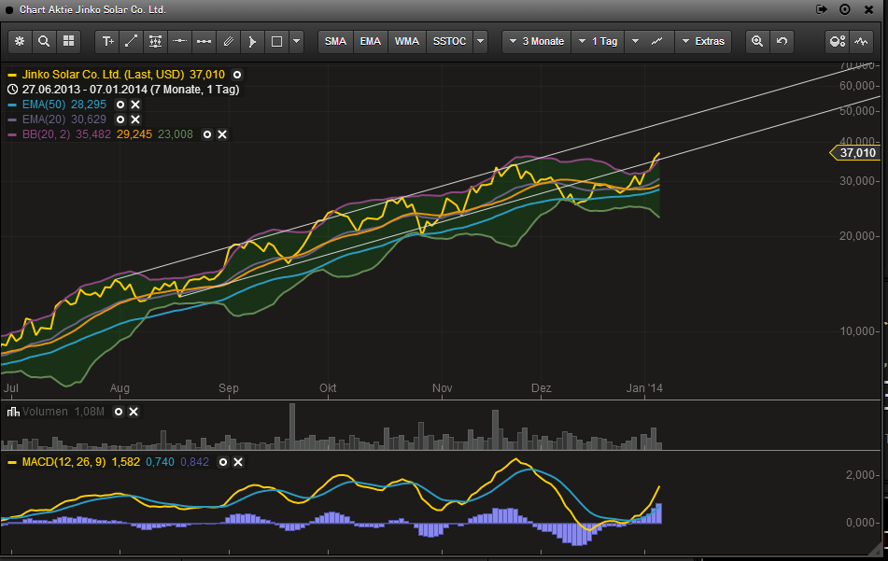Screen dimensions: 888x561
Task: Toggle visibility of EMA(50) indicator
Action: 120,105
